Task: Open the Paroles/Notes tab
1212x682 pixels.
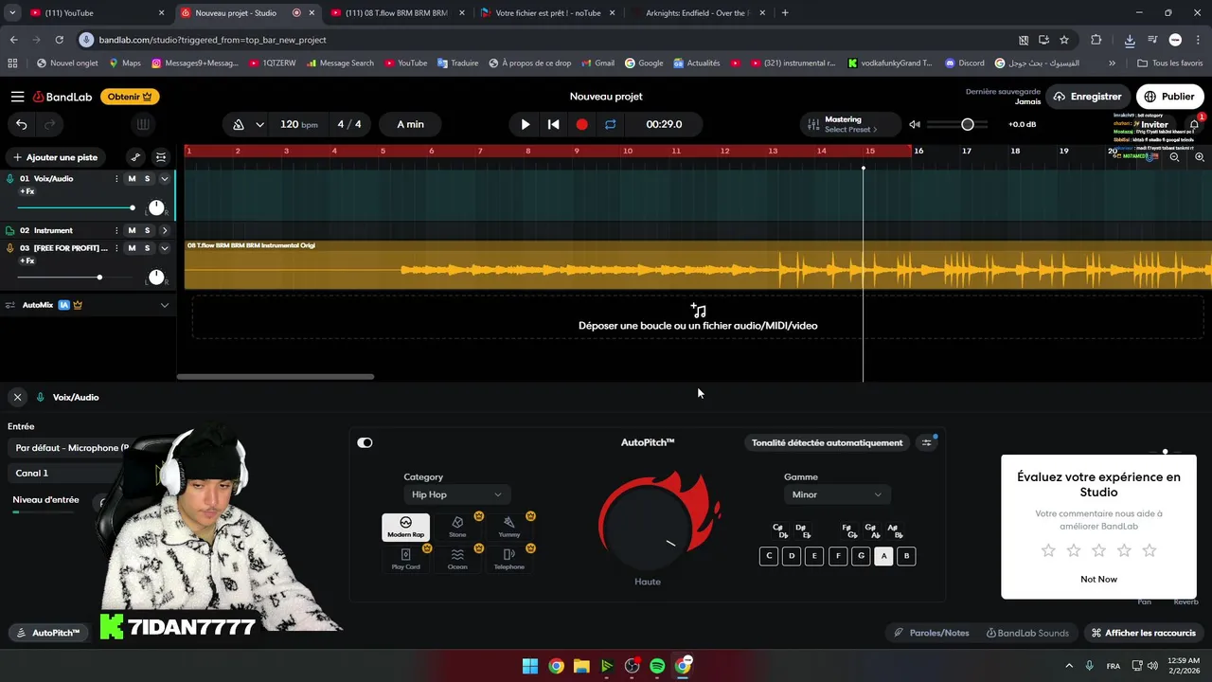Action: (x=931, y=633)
